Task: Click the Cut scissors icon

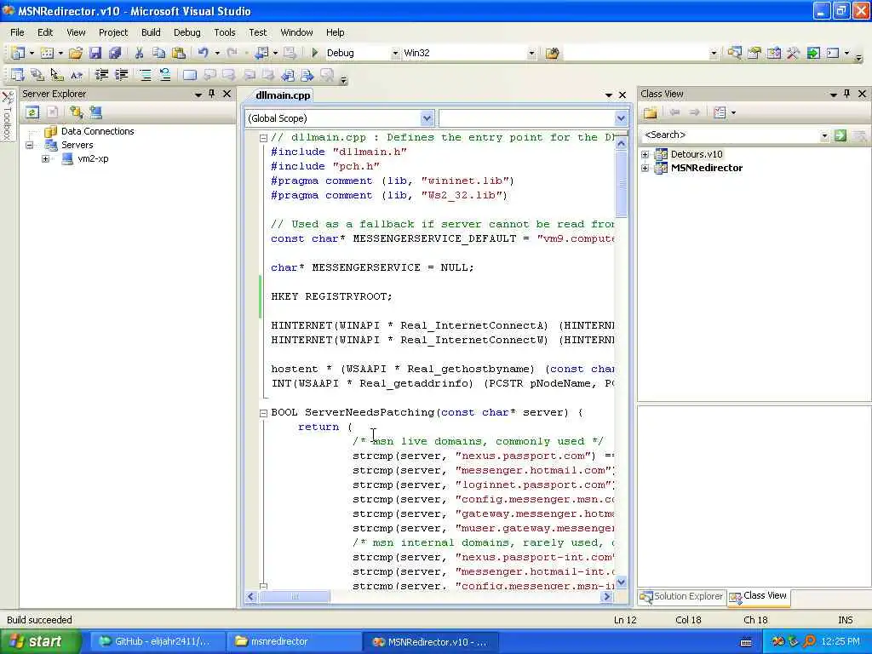Action: (139, 53)
